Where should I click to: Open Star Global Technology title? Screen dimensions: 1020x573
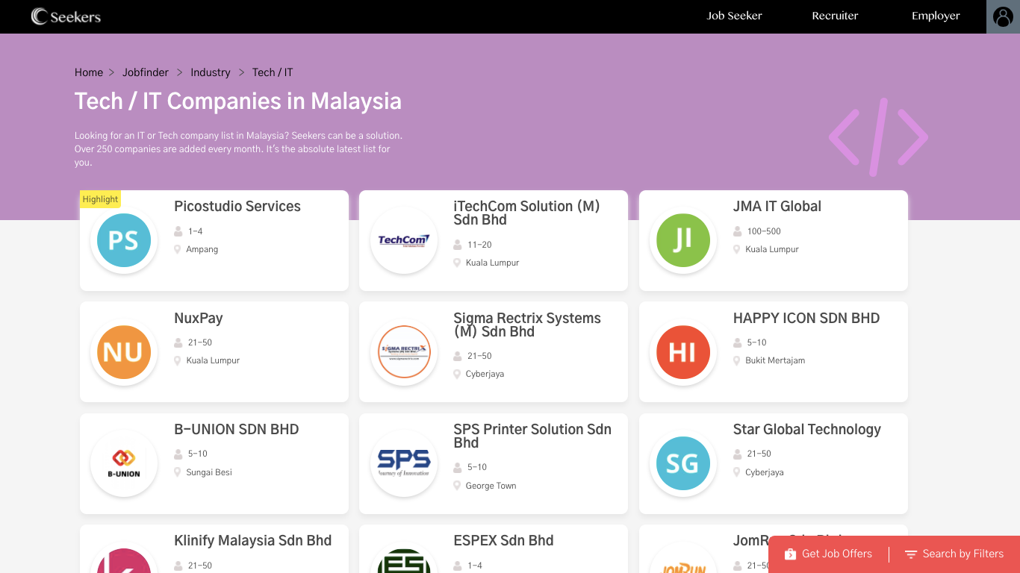click(x=807, y=429)
